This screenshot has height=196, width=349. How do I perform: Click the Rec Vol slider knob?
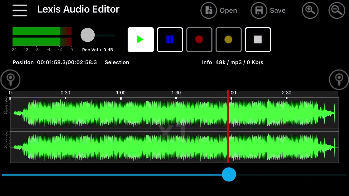(88, 35)
